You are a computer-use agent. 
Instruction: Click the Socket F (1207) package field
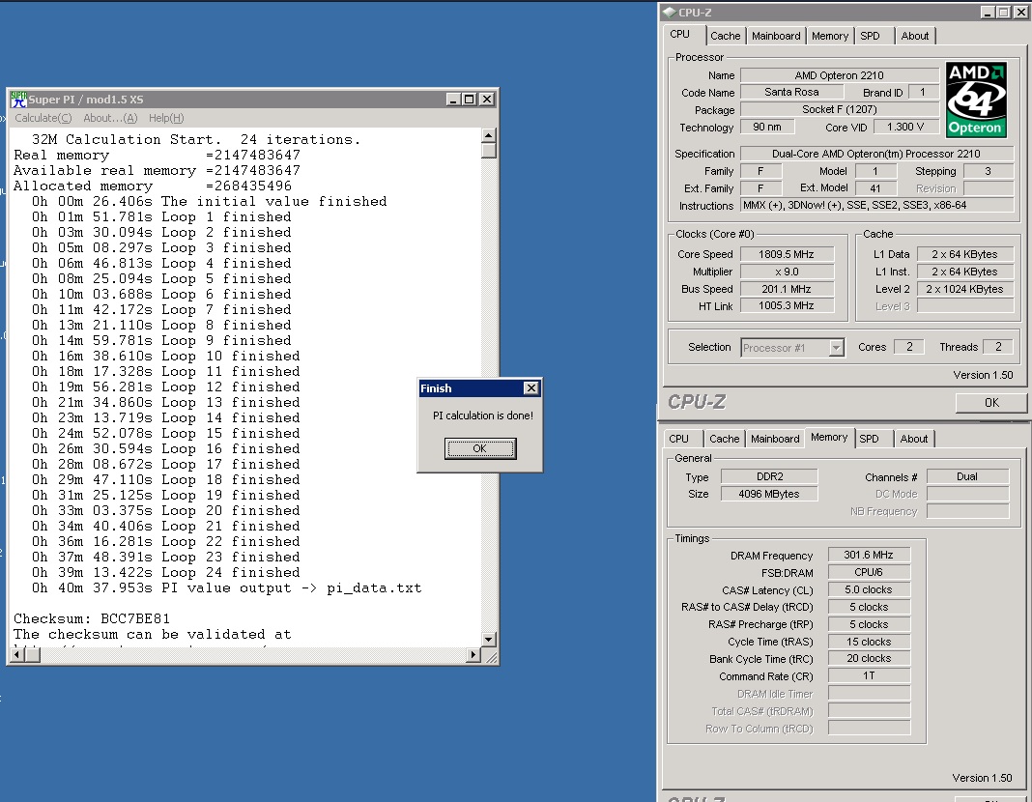click(839, 109)
